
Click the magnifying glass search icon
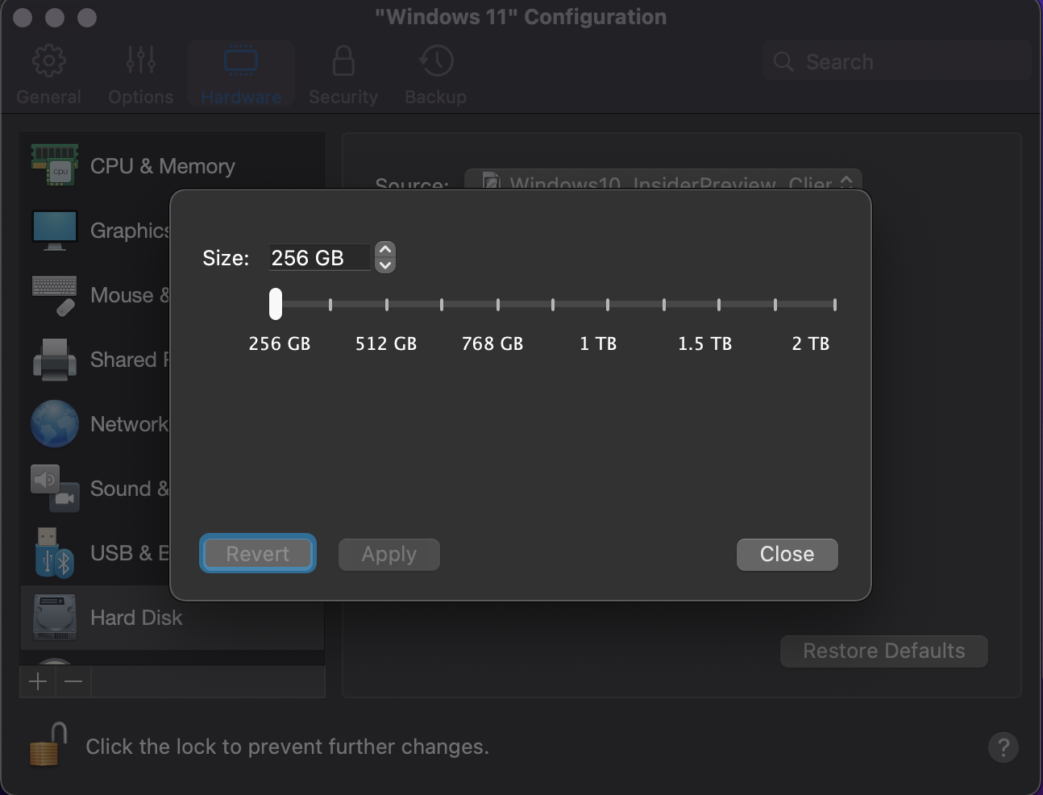pos(783,62)
